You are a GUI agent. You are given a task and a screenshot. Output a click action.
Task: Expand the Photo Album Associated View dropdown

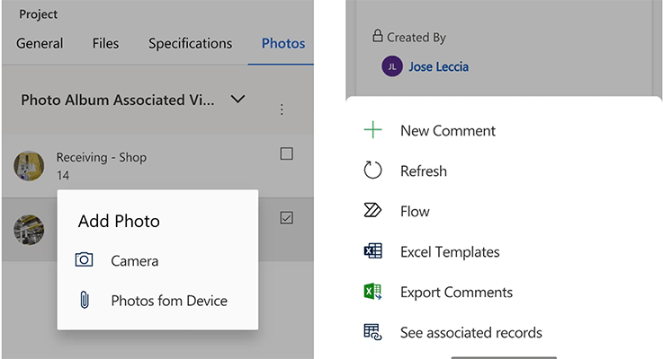click(237, 99)
